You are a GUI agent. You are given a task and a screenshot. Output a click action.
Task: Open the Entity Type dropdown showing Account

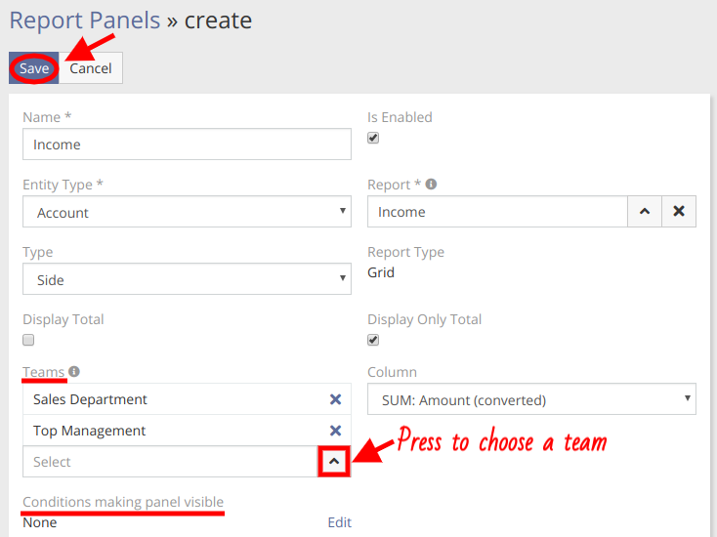click(x=187, y=212)
